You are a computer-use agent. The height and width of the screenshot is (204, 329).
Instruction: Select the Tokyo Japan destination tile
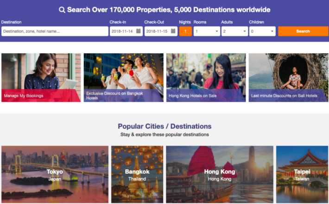(55, 174)
